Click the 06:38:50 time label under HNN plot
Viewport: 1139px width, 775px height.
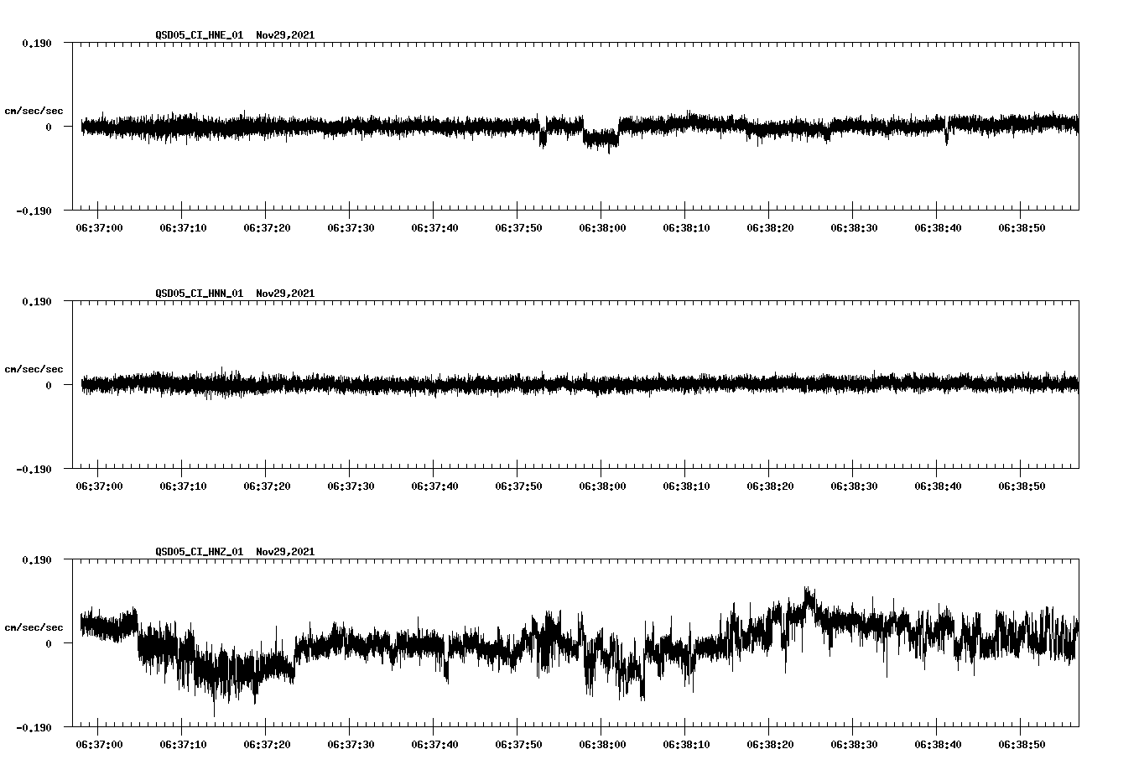coord(1022,486)
